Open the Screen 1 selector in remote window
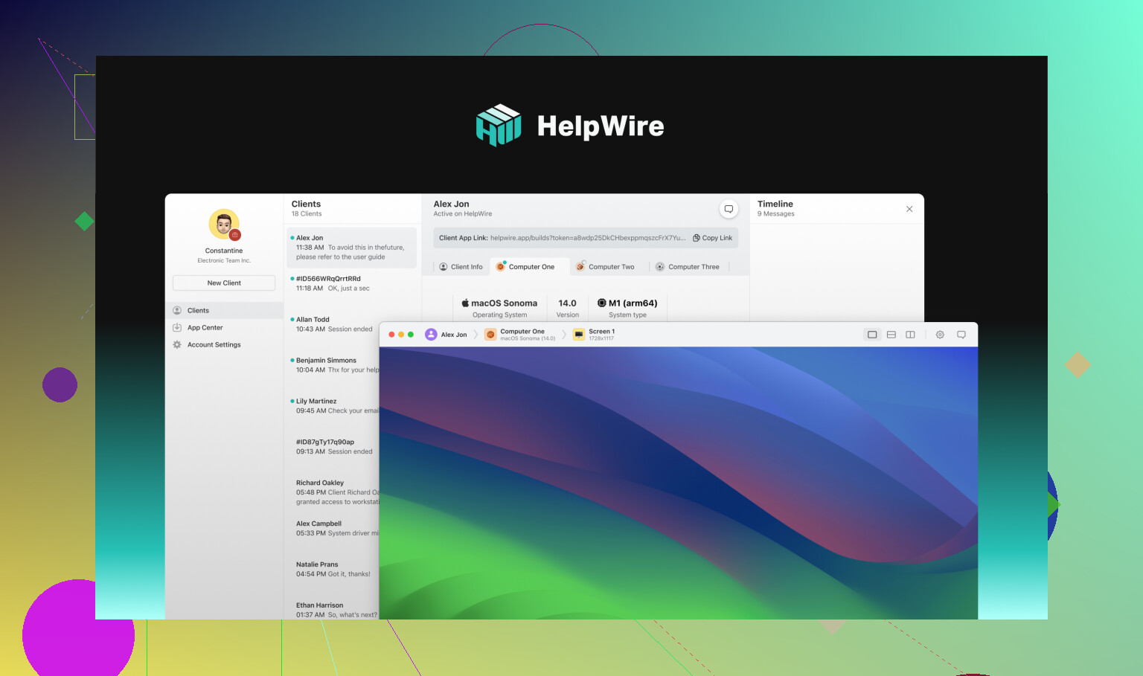Image resolution: width=1143 pixels, height=676 pixels. (x=594, y=335)
